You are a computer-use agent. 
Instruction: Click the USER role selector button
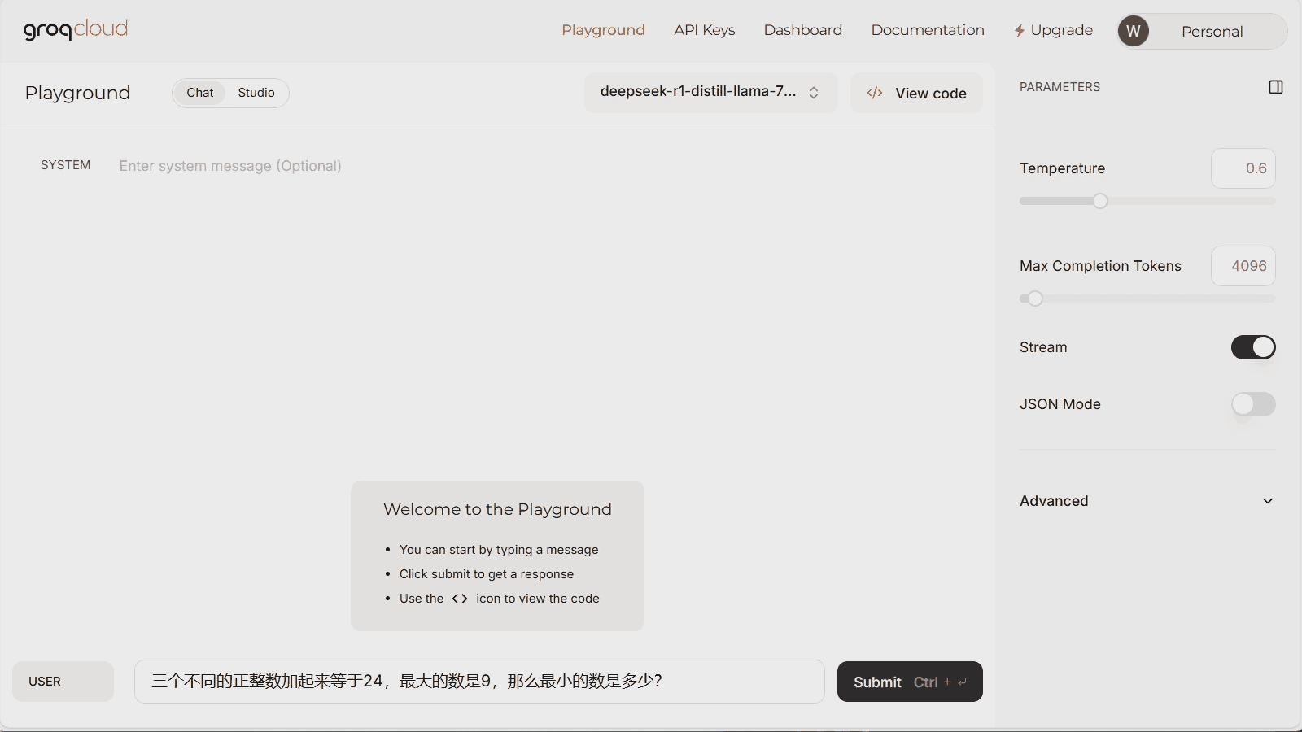(63, 682)
